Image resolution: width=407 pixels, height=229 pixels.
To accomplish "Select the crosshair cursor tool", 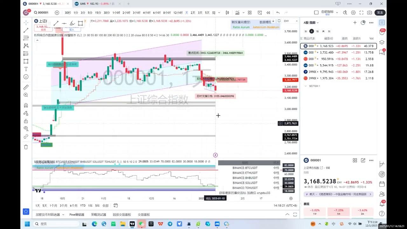I will click(26, 23).
